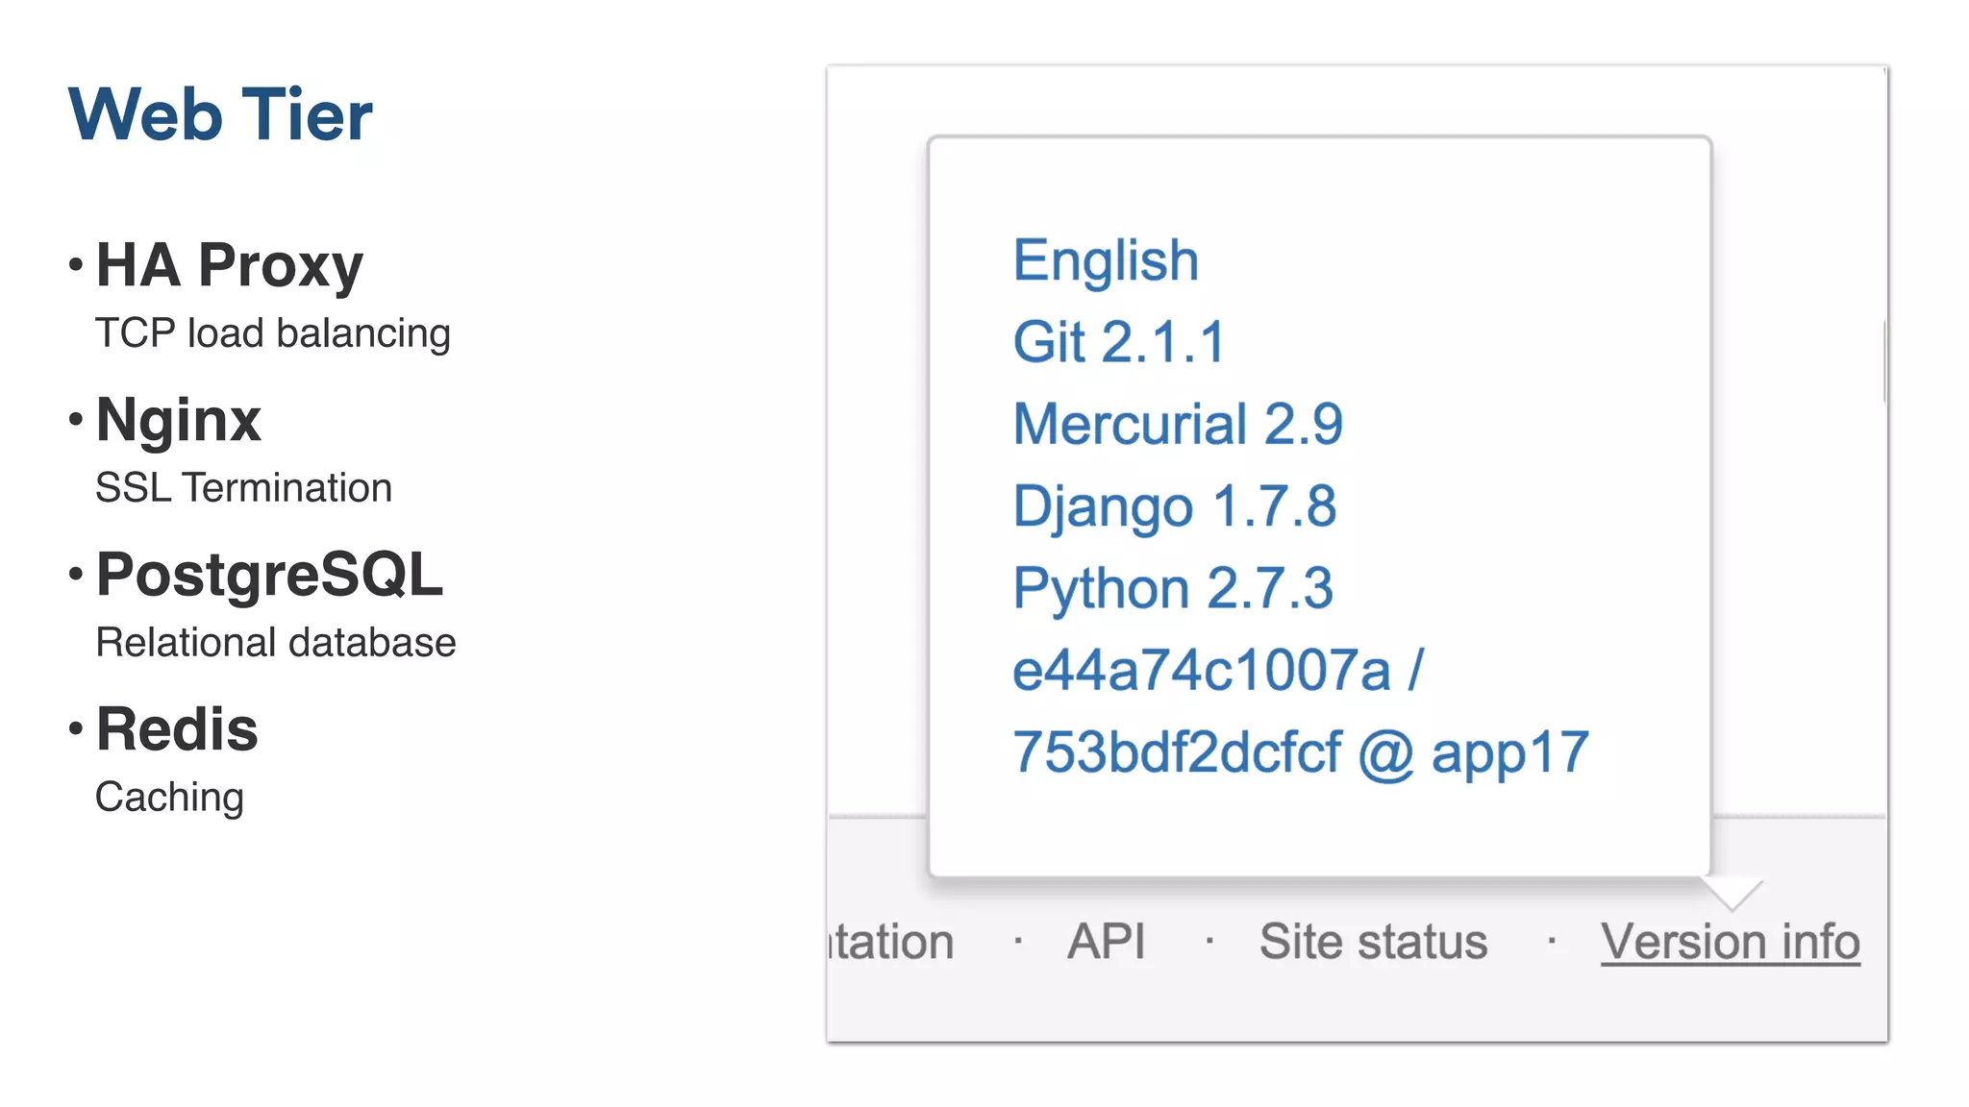This screenshot has height=1107, width=1969.
Task: Click the TCP load balancing subtitle
Action: pos(273,333)
